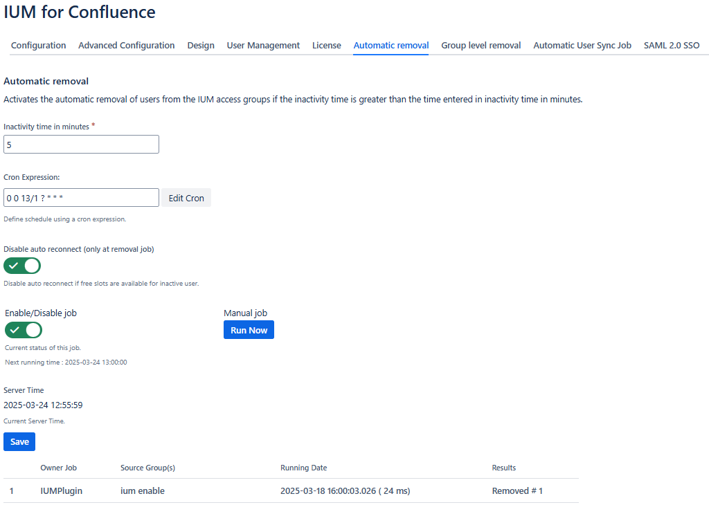The width and height of the screenshot is (709, 505).
Task: Click the Save button
Action: [19, 441]
